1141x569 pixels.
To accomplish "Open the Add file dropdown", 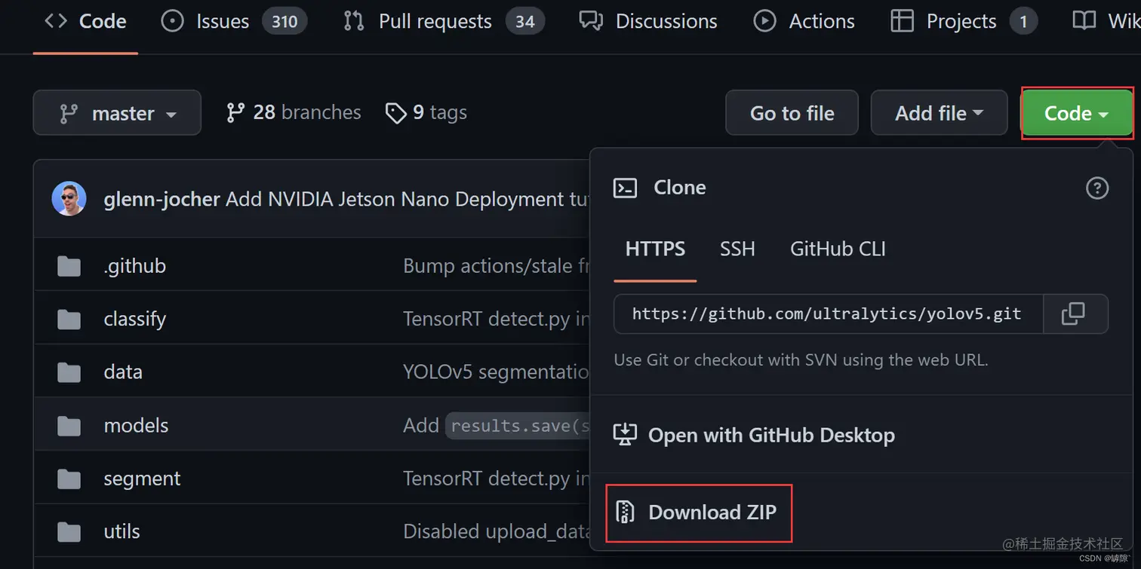I will [939, 113].
